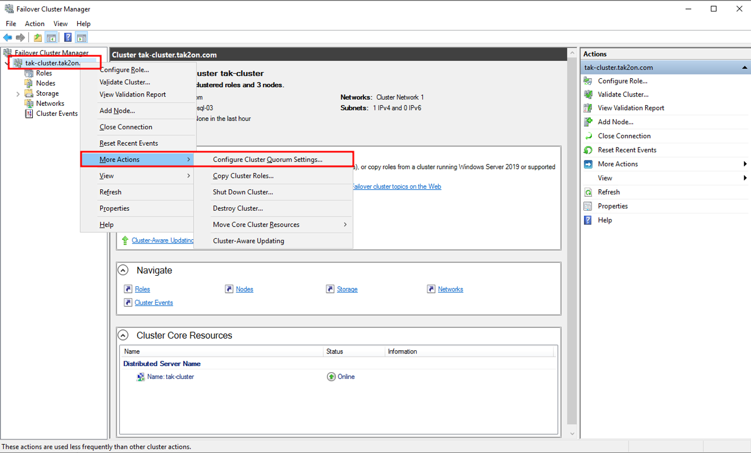Click the Help icon in Actions pane
The width and height of the screenshot is (751, 453).
[588, 220]
